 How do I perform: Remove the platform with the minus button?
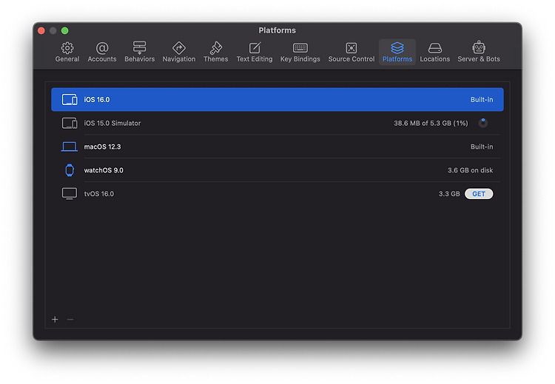70,320
